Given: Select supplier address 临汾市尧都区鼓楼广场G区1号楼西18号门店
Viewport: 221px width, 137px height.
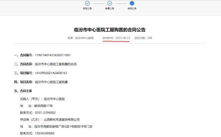Looking at the screenshot, I should [63, 127].
